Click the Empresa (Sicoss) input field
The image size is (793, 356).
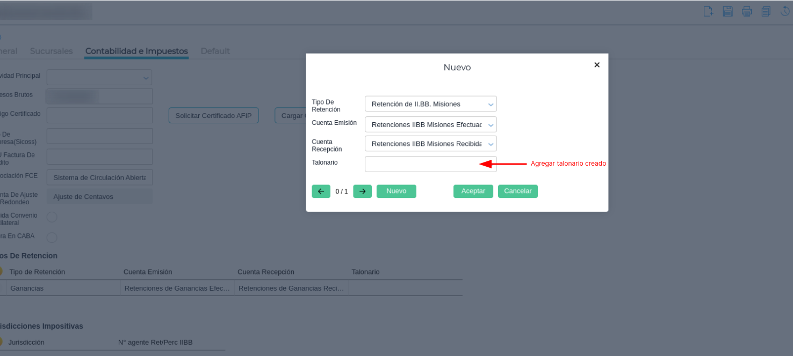tap(99, 136)
